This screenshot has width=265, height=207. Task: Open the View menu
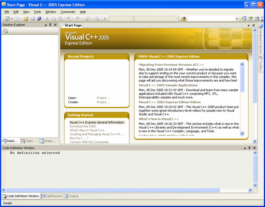point(26,12)
